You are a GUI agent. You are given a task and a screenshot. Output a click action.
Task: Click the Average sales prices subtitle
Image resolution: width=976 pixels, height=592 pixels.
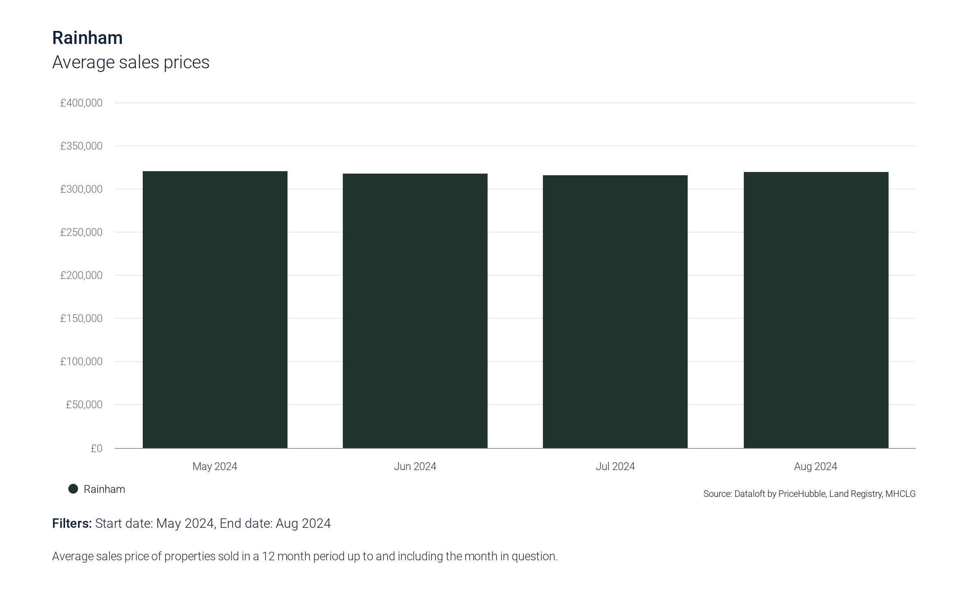pos(131,62)
